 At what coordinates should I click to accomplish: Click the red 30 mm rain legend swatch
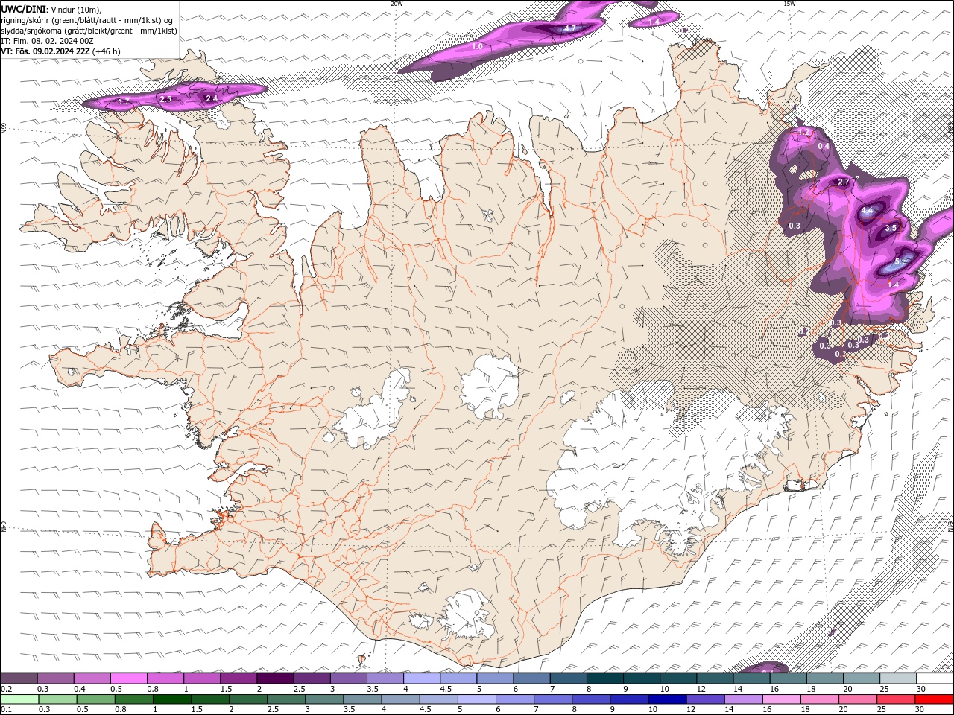(933, 699)
